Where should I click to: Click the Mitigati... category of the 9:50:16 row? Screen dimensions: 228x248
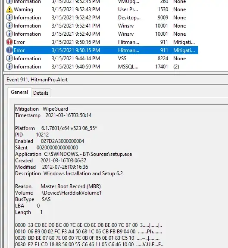184,42
